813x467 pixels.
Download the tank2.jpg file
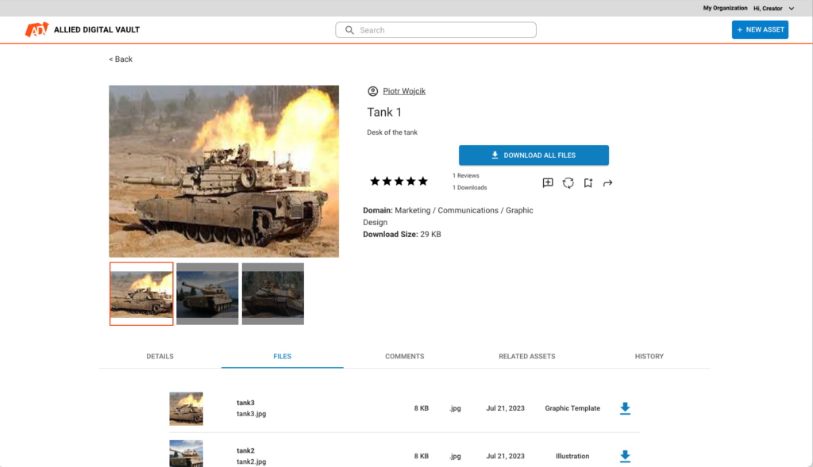pyautogui.click(x=625, y=456)
